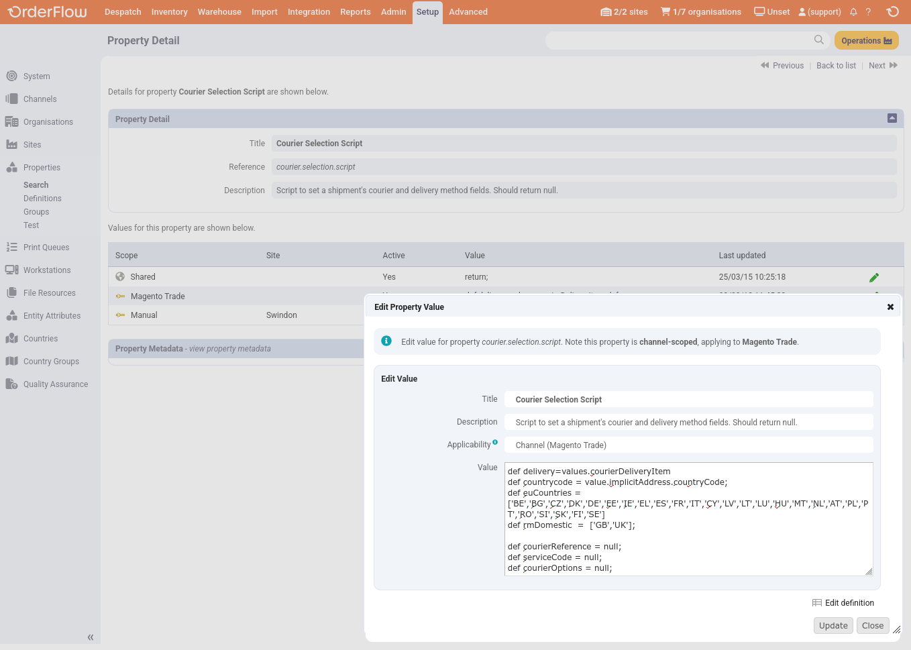
Task: Close the Edit Property Value dialog
Action: (x=890, y=307)
